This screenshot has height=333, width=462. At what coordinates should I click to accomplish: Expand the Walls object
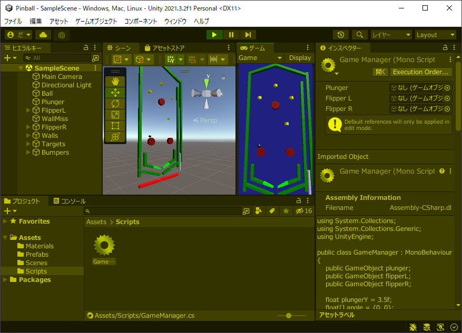point(28,136)
